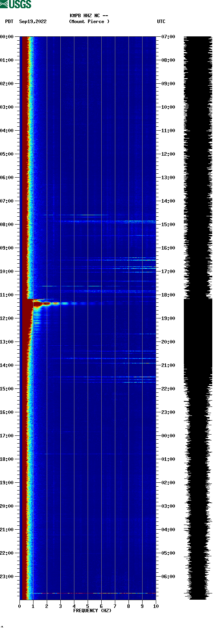
Task: Click the PDT timezone label
Action: [x=9, y=22]
